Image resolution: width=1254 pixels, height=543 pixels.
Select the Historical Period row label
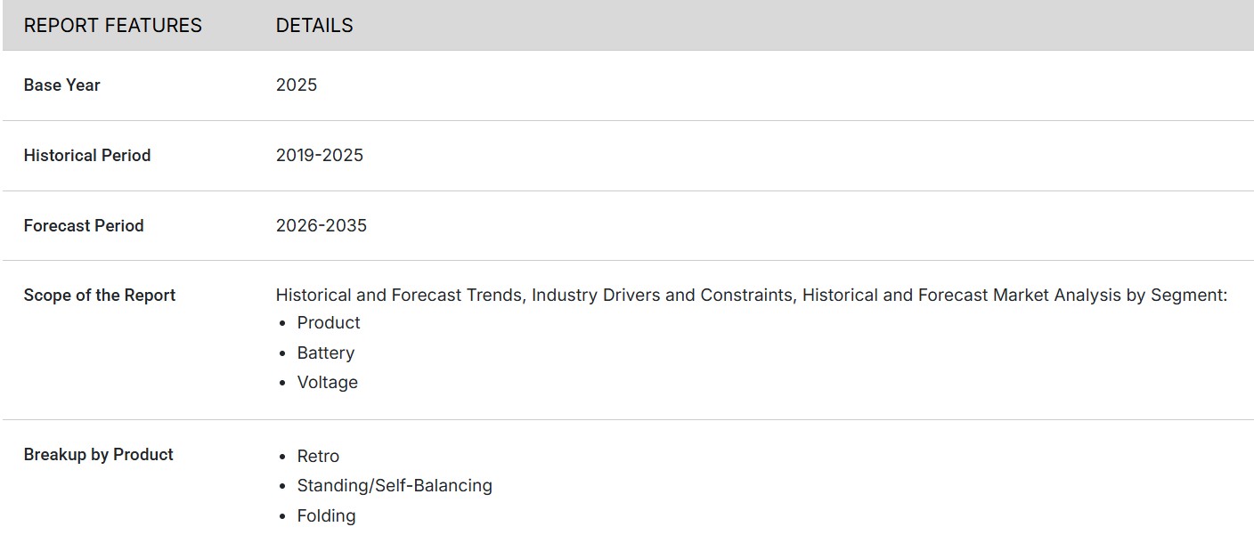pyautogui.click(x=87, y=156)
